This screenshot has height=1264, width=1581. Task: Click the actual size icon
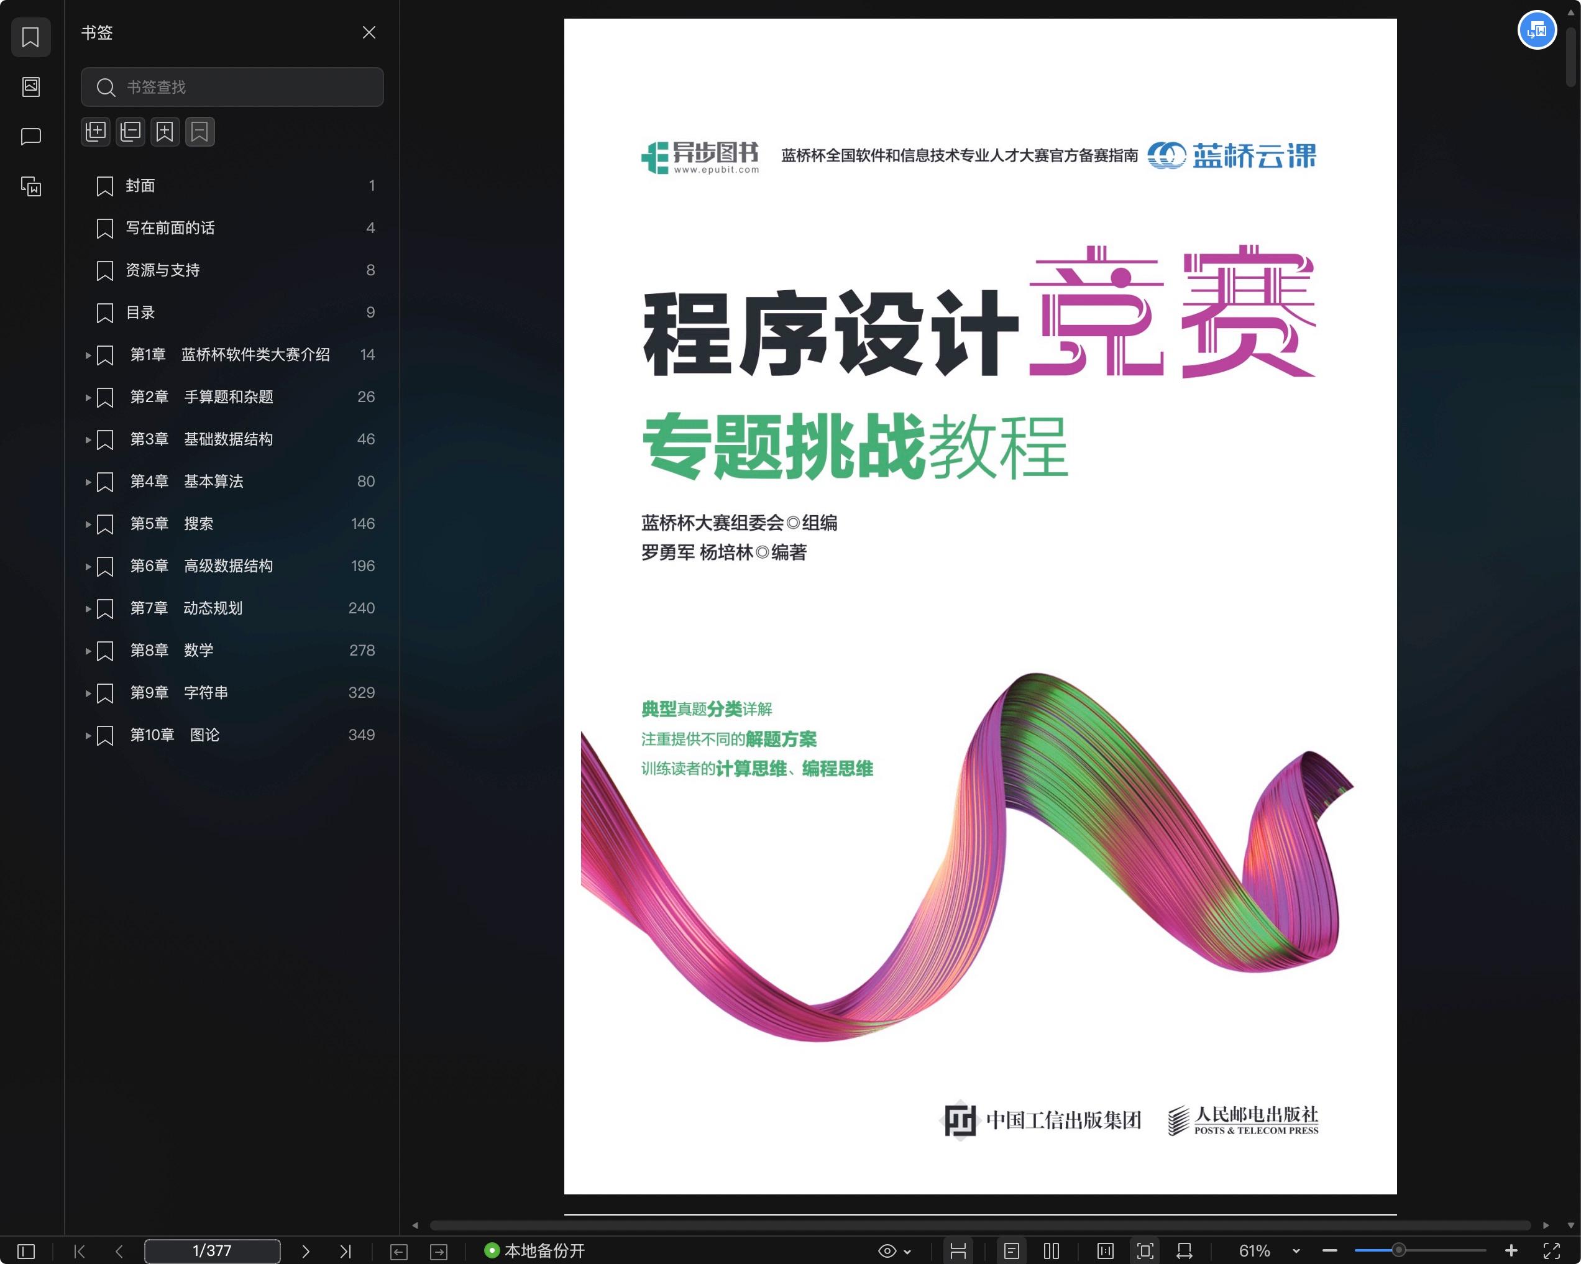pyautogui.click(x=1105, y=1251)
